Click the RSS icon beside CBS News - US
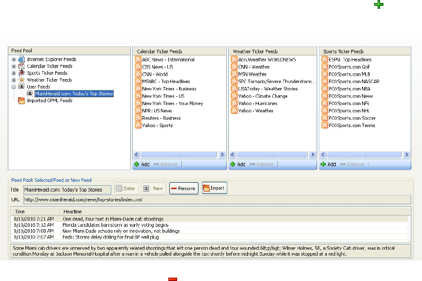 click(x=138, y=67)
